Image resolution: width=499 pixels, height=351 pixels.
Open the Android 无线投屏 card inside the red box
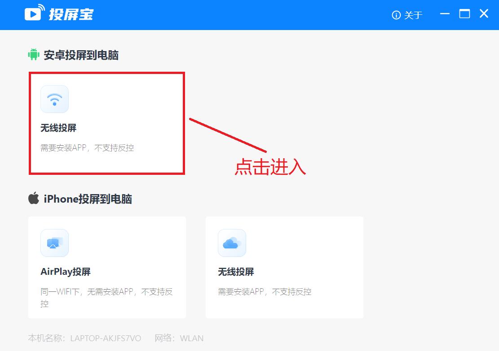point(106,122)
